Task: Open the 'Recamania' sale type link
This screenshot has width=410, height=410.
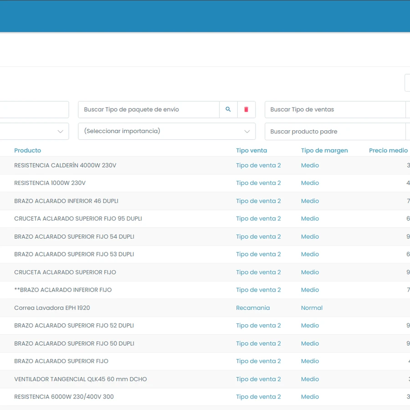Action: [252, 308]
